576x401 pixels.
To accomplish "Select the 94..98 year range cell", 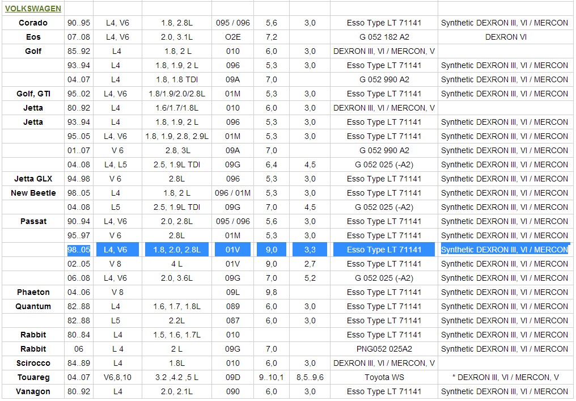I will click(79, 179).
